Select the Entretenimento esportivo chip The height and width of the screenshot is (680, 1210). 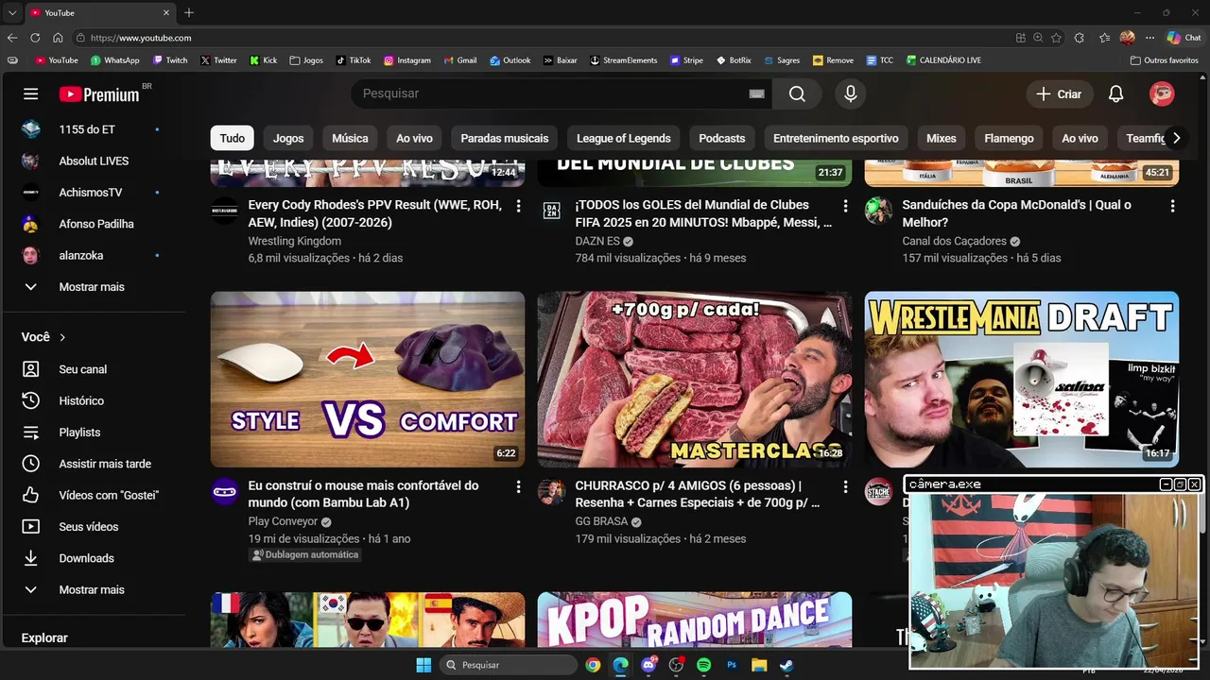[836, 138]
